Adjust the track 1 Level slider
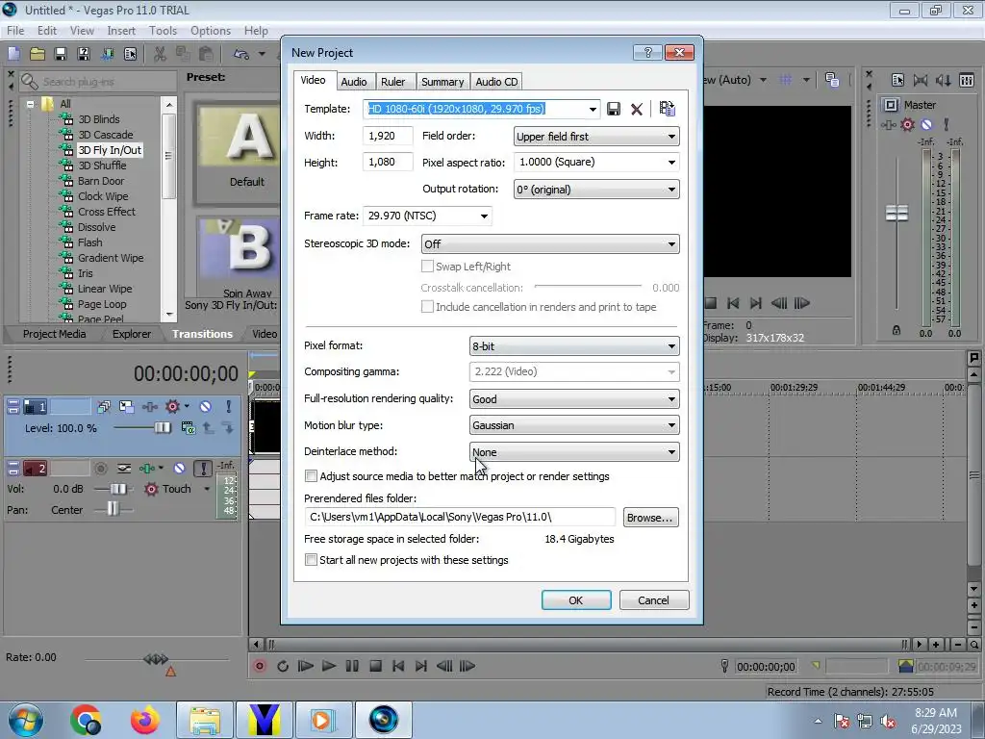This screenshot has width=985, height=739. tap(162, 428)
